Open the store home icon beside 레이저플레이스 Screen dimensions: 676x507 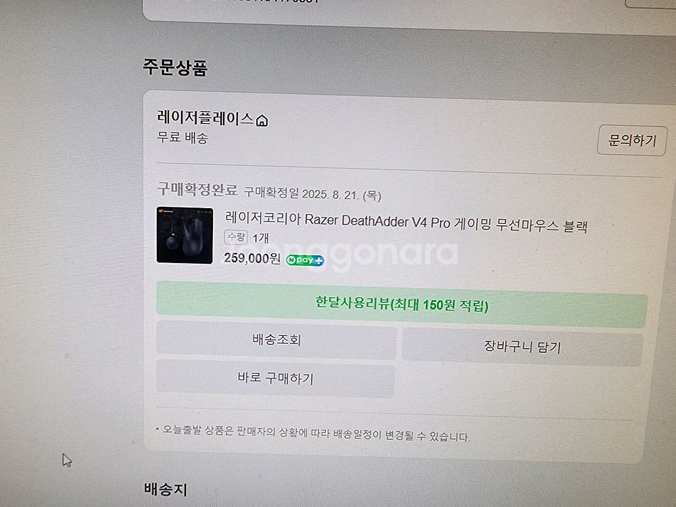[262, 121]
